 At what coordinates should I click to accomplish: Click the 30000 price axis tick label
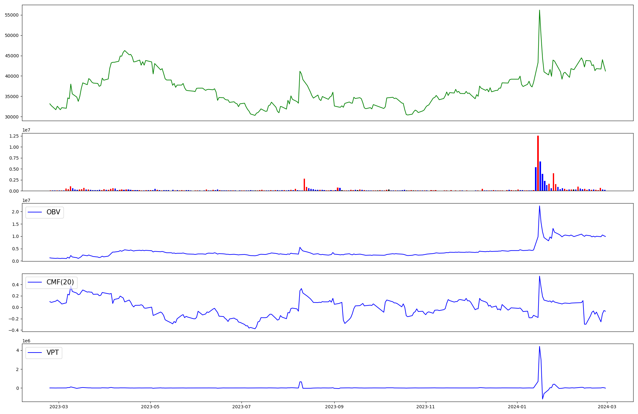coord(11,117)
